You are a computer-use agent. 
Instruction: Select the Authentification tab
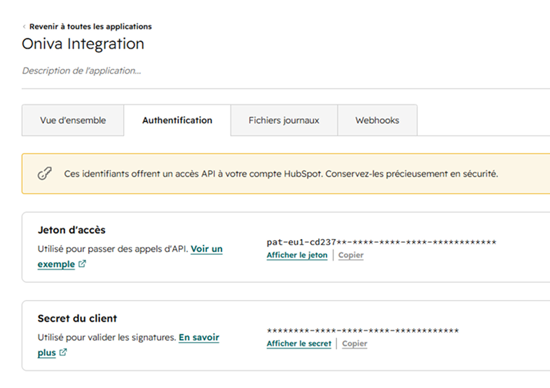[177, 120]
